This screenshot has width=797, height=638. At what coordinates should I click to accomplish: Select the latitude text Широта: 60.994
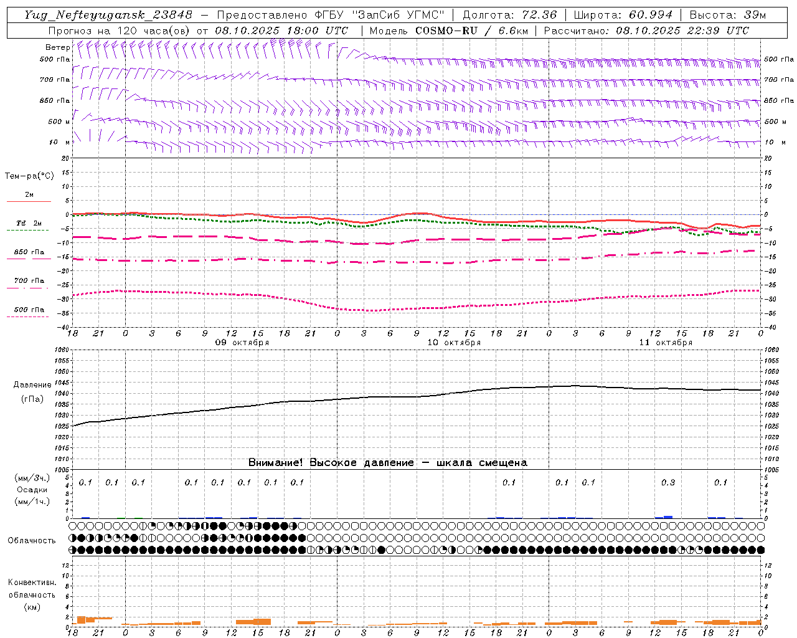click(623, 14)
